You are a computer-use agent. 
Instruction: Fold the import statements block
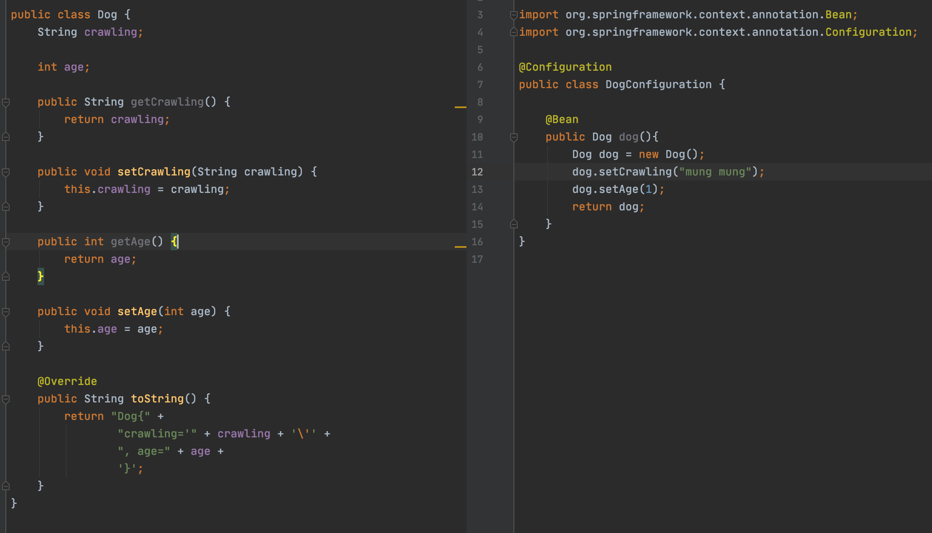click(513, 15)
